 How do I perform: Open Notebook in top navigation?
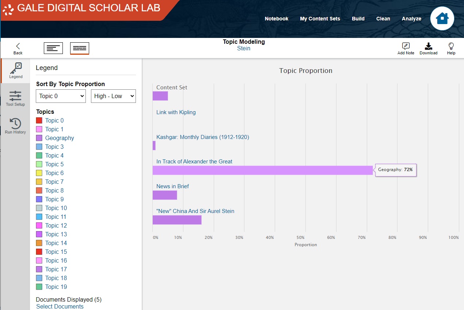[277, 19]
